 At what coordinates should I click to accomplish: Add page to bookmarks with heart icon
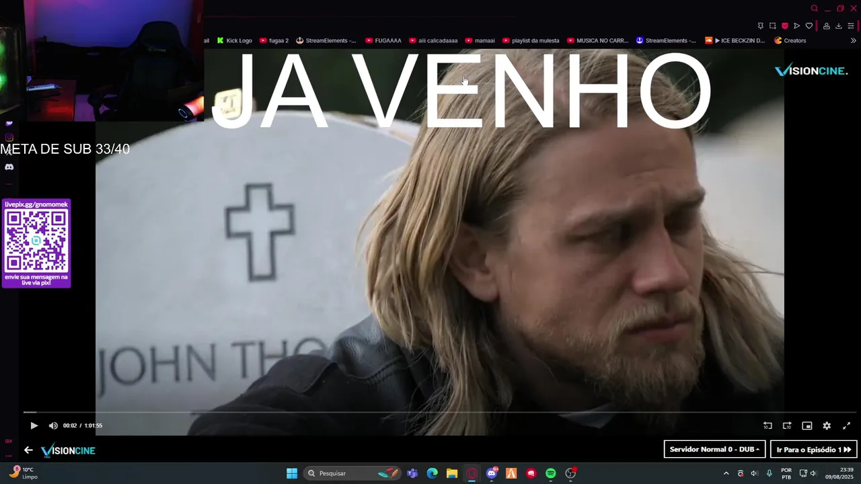[809, 26]
